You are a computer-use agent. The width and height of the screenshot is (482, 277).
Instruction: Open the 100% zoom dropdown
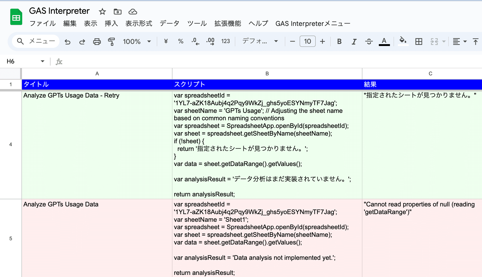tap(137, 41)
